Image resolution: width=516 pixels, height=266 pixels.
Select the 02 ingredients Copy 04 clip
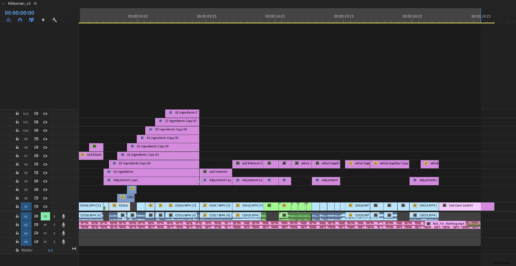coord(163,147)
